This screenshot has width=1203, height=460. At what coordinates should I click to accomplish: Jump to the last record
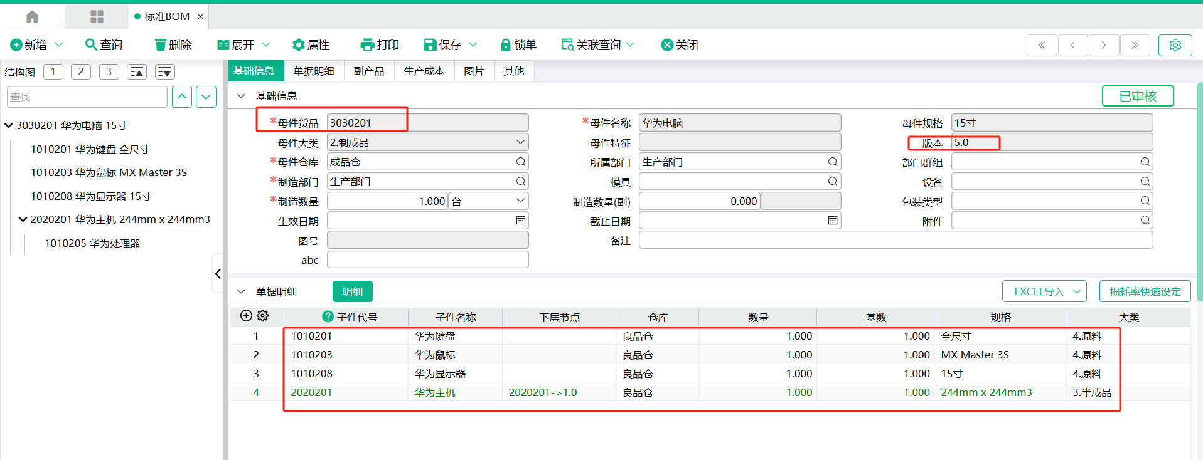point(1135,45)
